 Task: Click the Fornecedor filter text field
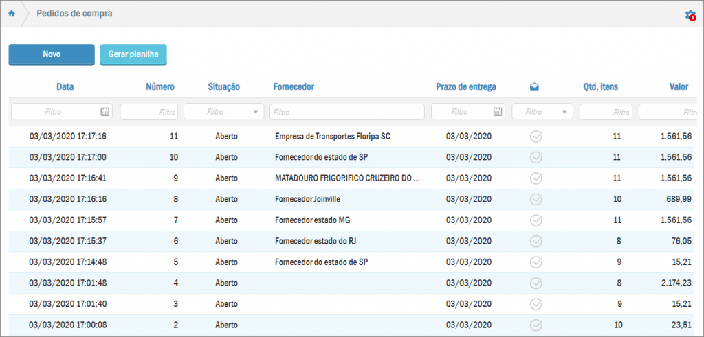346,111
